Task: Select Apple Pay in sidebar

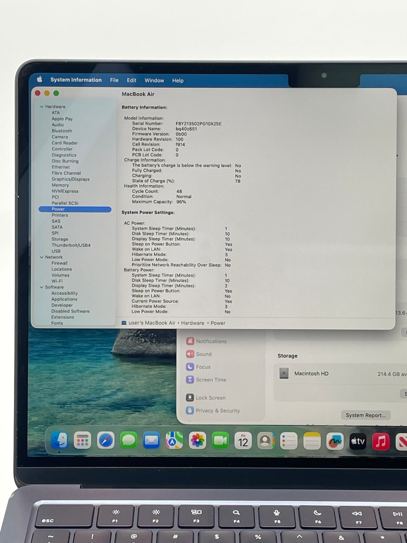Action: [62, 119]
